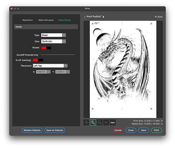Click the #1 Base label
The width and height of the screenshot is (175, 148).
tap(159, 17)
